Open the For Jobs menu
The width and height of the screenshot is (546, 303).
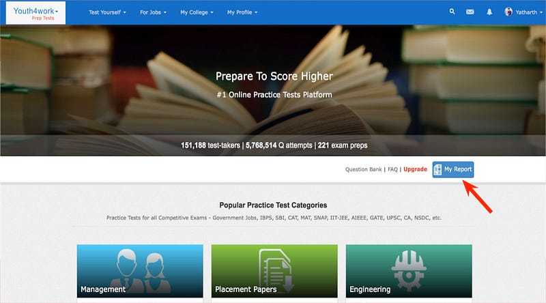click(x=153, y=12)
